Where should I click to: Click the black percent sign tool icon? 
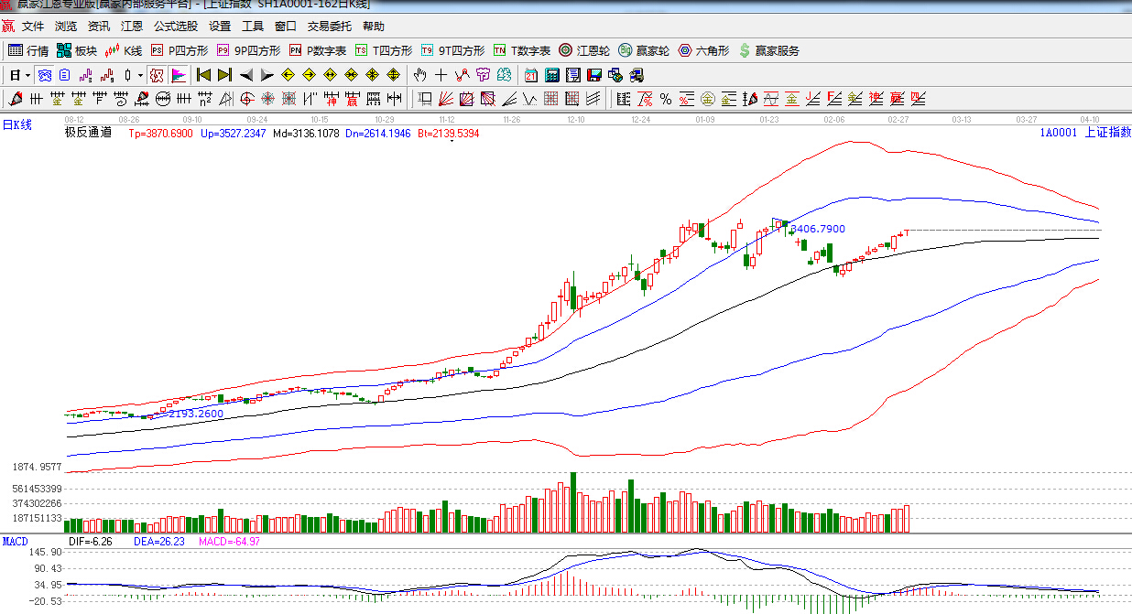(x=666, y=99)
